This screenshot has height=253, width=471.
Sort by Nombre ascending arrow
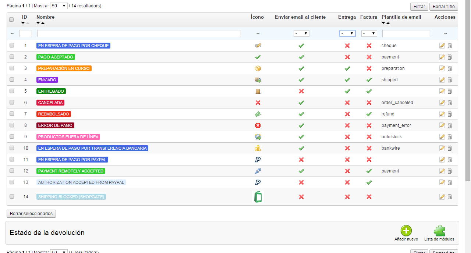[x=43, y=23]
